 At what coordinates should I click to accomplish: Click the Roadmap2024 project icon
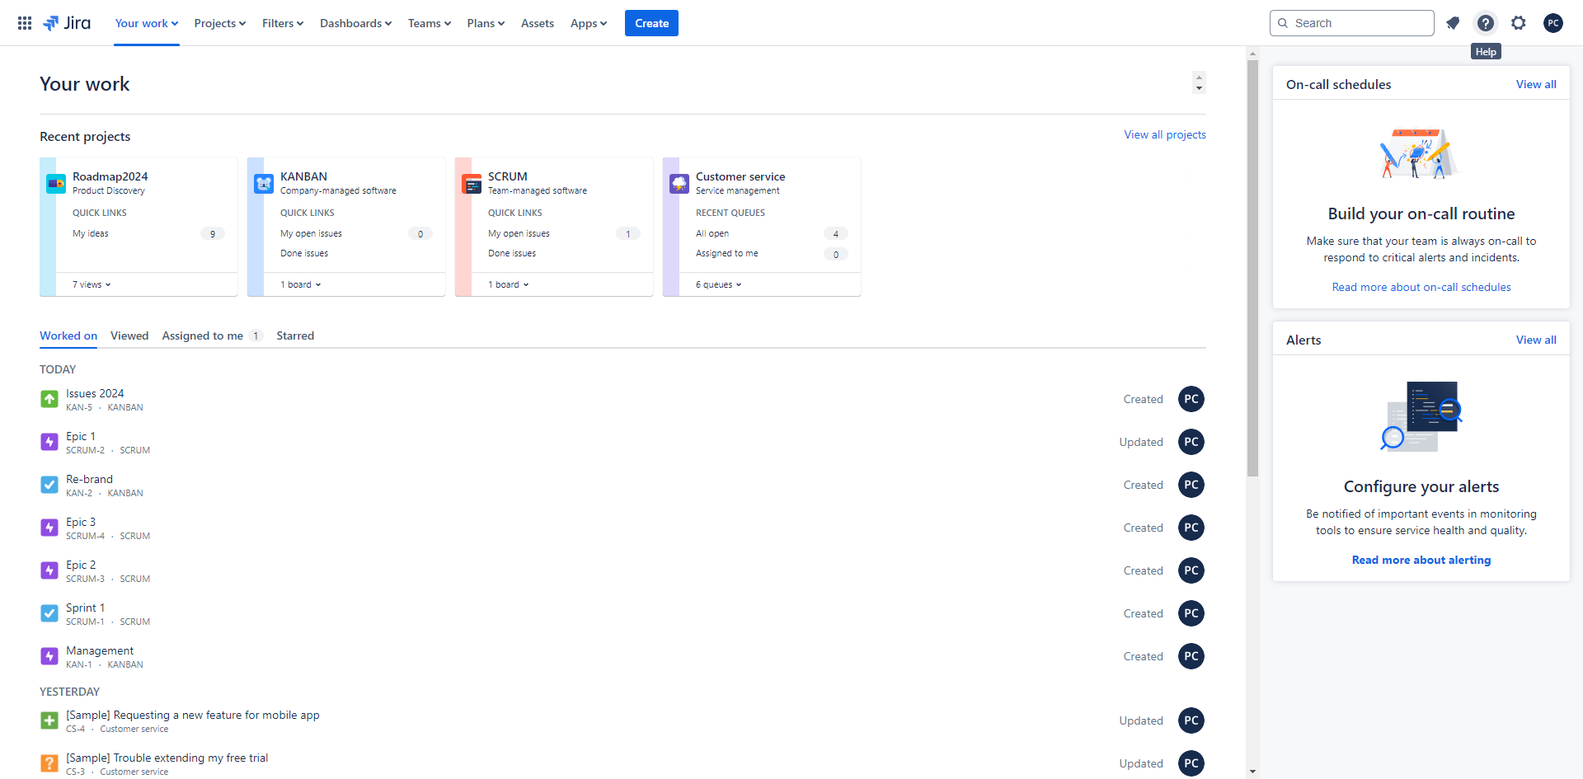(x=56, y=184)
